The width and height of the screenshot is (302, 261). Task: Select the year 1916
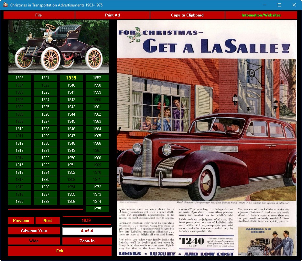tap(19, 172)
